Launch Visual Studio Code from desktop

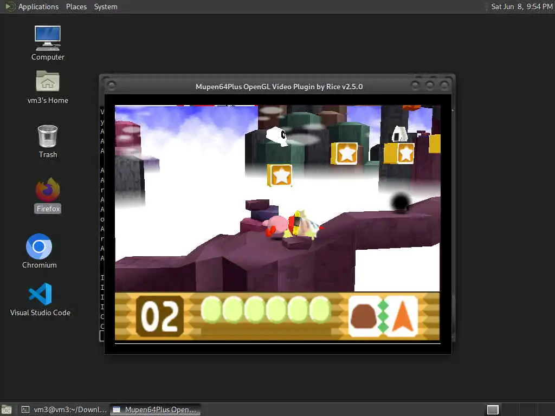pyautogui.click(x=40, y=299)
